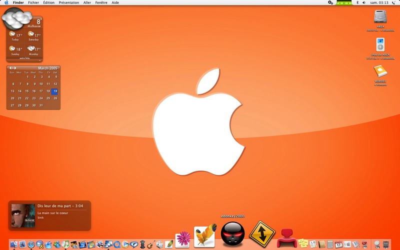Select March 1 in the calendar
This screenshot has width=400, height=250.
point(27,77)
